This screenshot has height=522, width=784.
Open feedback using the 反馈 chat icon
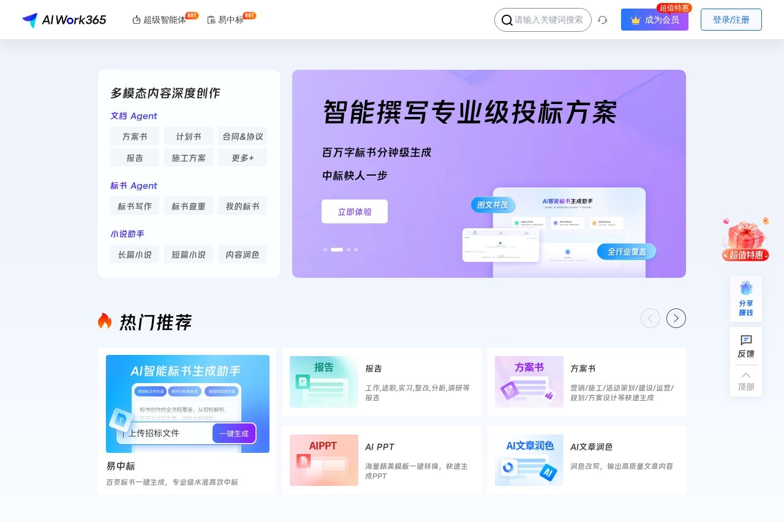tap(745, 340)
